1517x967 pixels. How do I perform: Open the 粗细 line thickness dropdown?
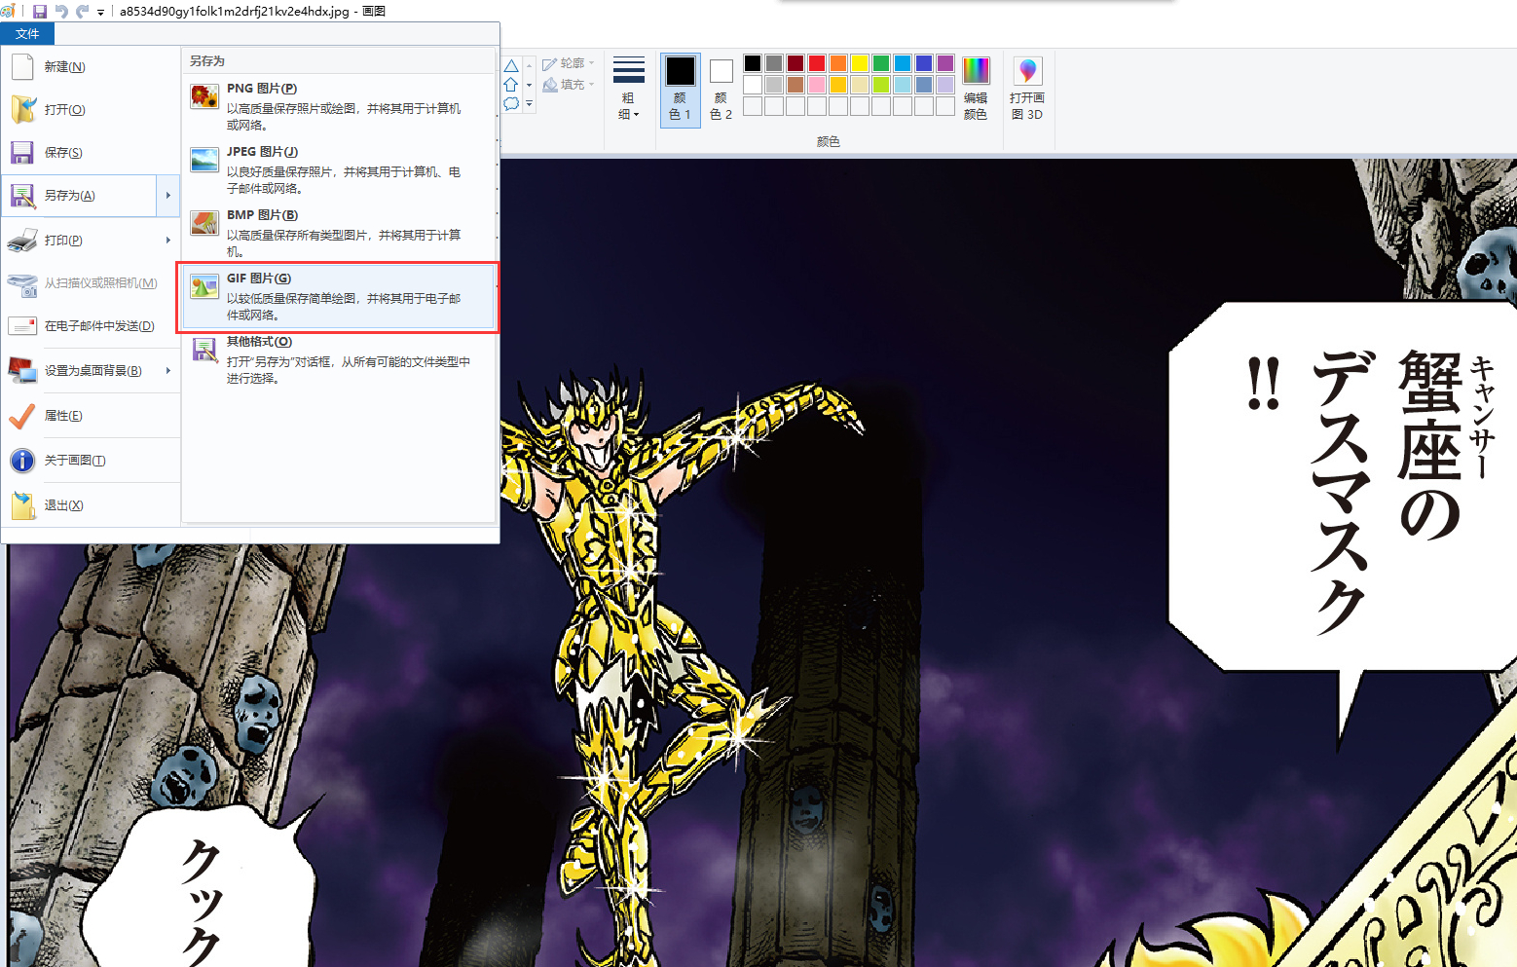click(629, 88)
